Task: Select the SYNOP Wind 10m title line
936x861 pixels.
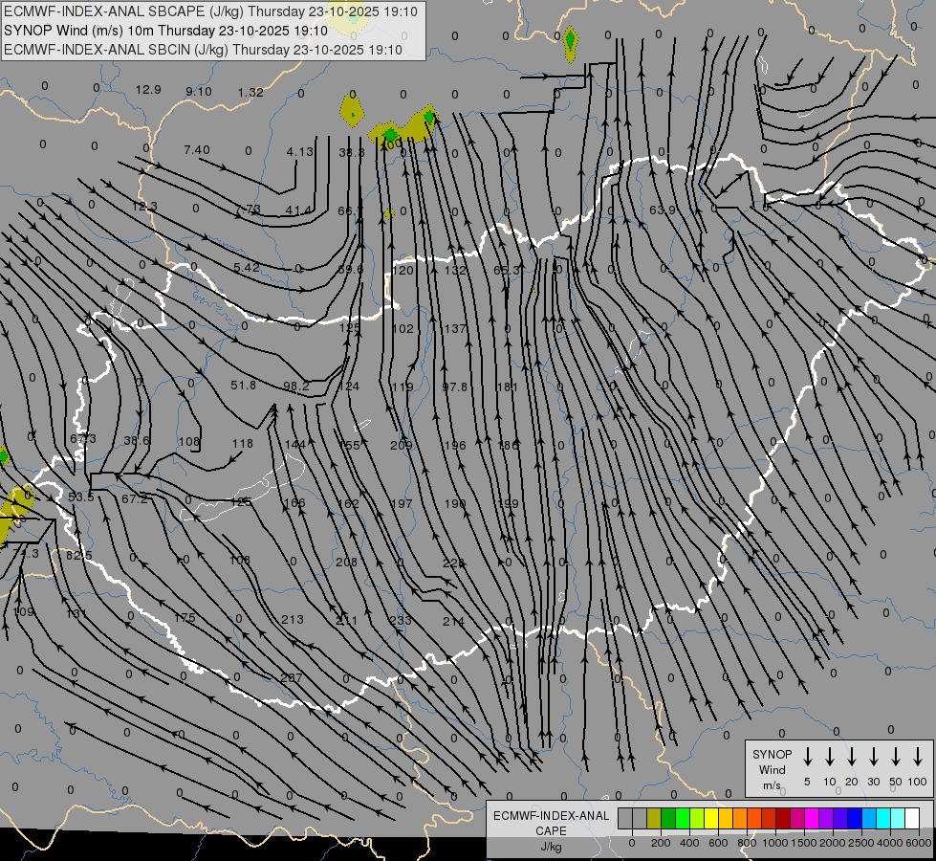Action: (x=165, y=31)
